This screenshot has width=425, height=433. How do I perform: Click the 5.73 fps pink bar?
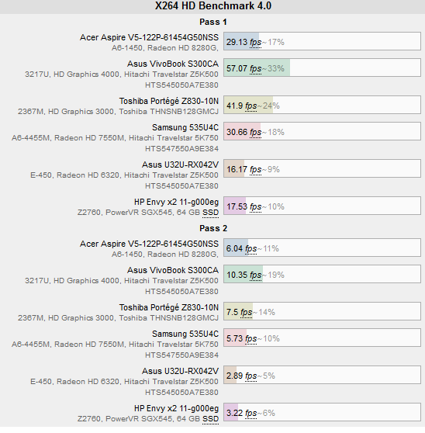click(235, 338)
